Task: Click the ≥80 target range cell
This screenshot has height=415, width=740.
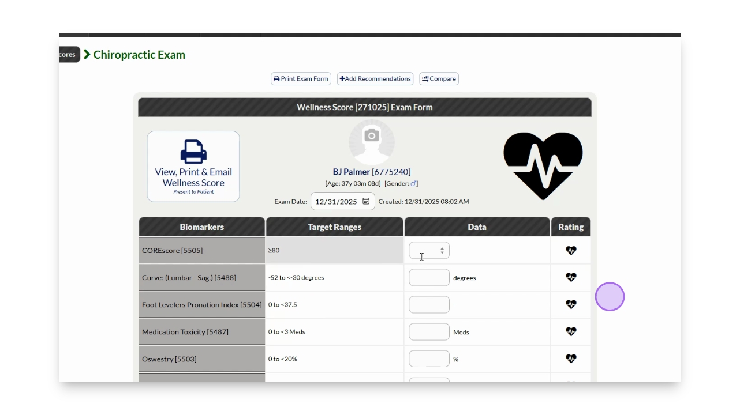Action: click(x=335, y=251)
